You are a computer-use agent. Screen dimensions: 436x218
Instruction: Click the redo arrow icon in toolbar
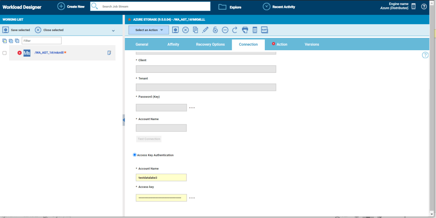click(x=235, y=30)
